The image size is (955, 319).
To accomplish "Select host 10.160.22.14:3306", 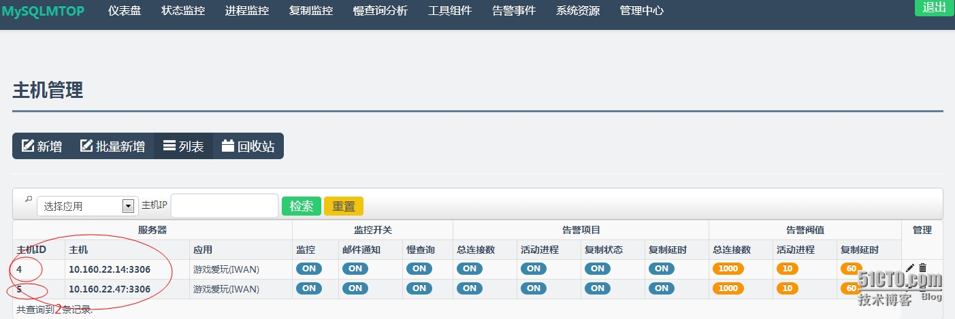I will [x=110, y=269].
